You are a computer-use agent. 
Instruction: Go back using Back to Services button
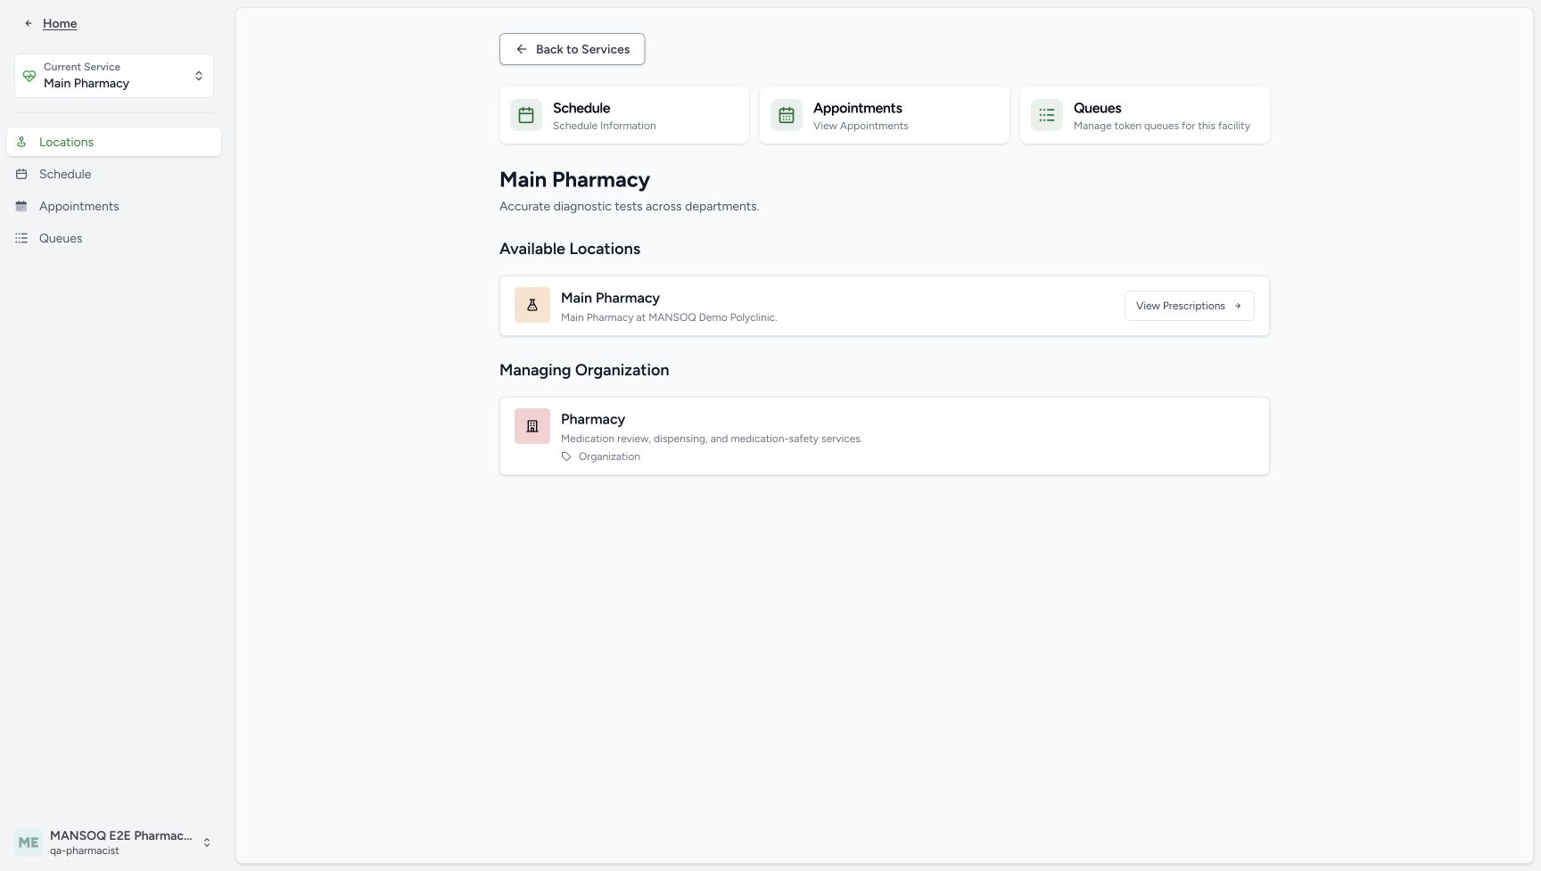[572, 49]
